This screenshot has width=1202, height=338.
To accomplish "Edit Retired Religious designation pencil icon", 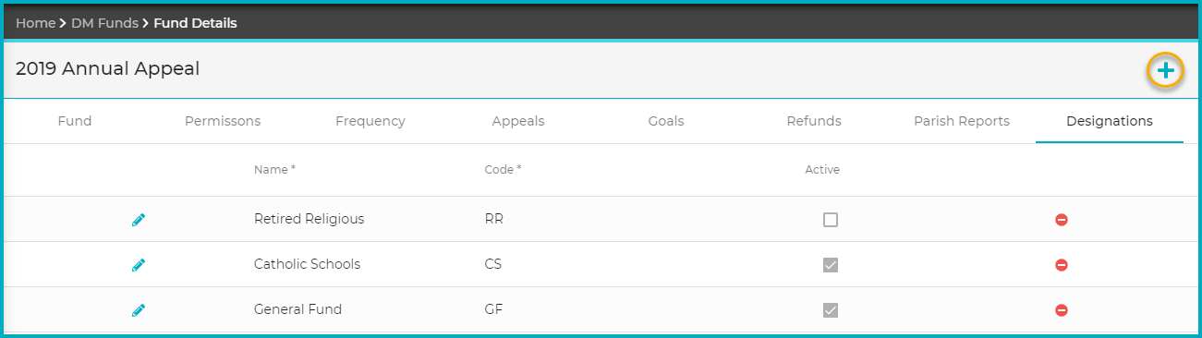I will [x=139, y=220].
